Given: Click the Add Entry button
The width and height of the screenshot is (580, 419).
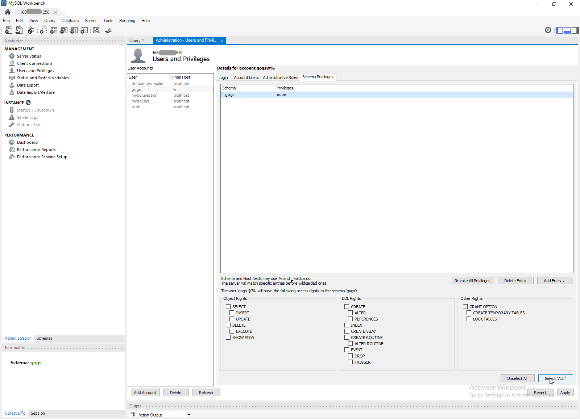Looking at the screenshot, I should click(555, 281).
